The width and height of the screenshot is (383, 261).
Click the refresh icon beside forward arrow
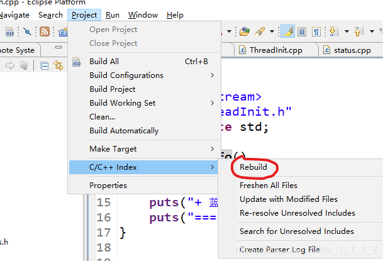click(24, 65)
